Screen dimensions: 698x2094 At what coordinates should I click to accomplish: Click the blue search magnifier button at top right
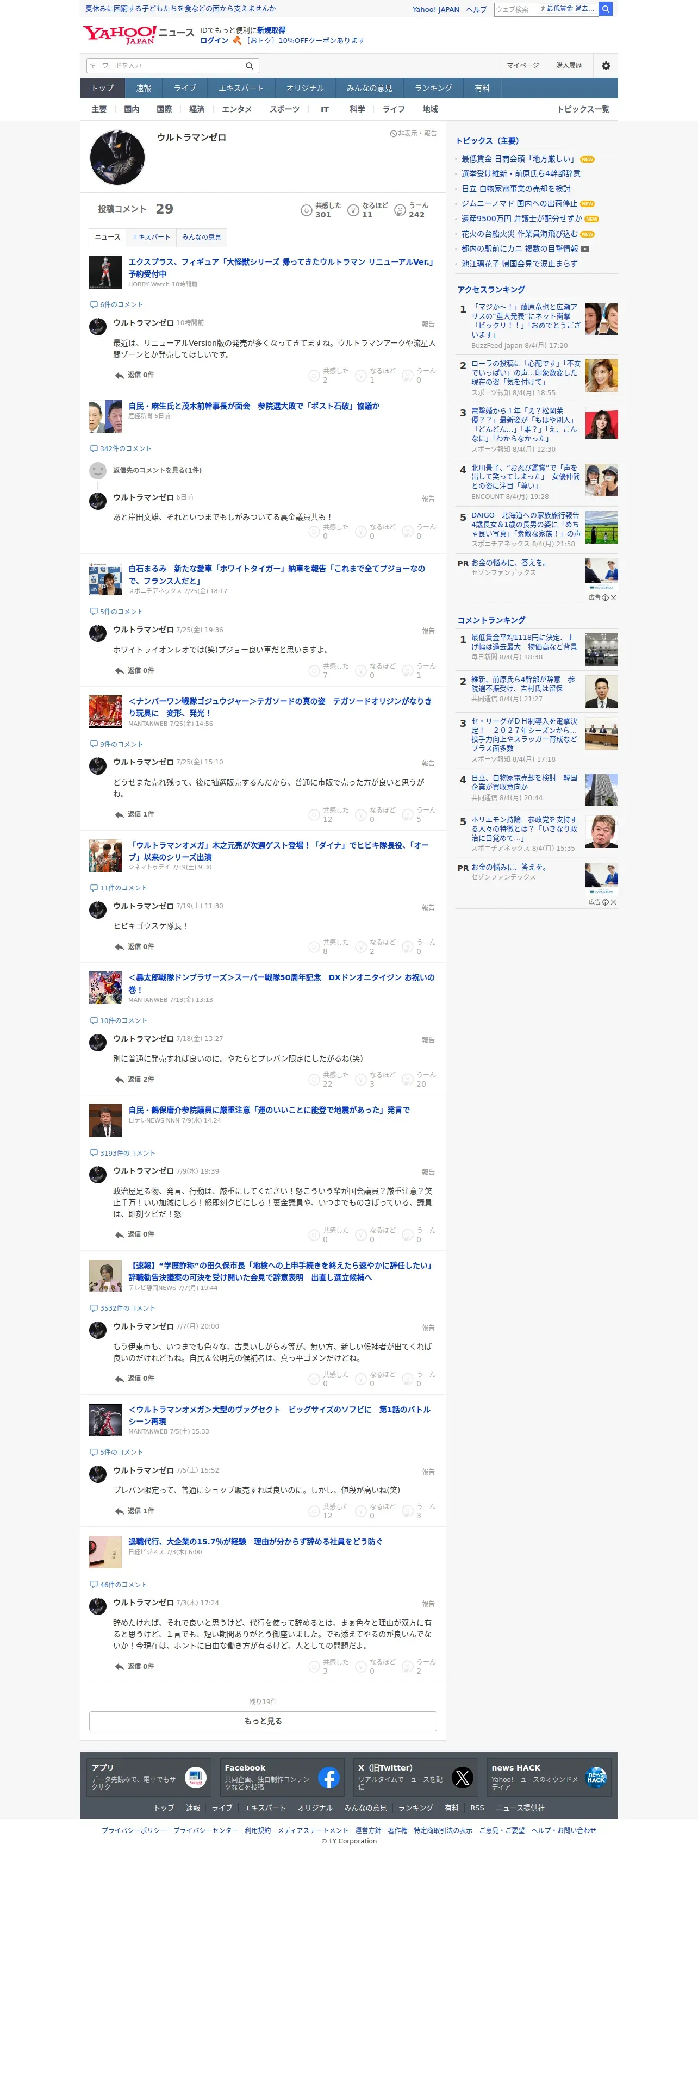606,9
